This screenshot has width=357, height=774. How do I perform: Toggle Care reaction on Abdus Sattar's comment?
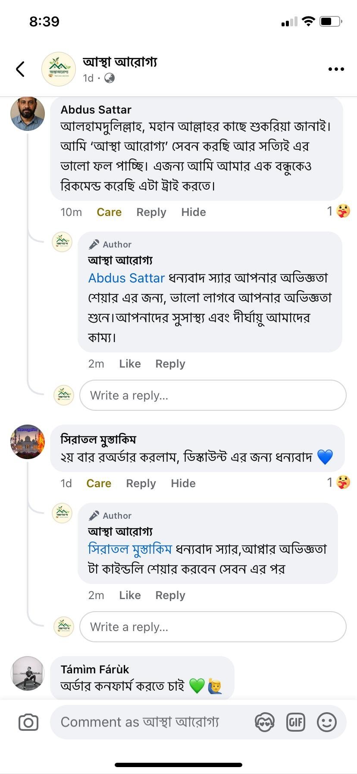click(x=109, y=212)
